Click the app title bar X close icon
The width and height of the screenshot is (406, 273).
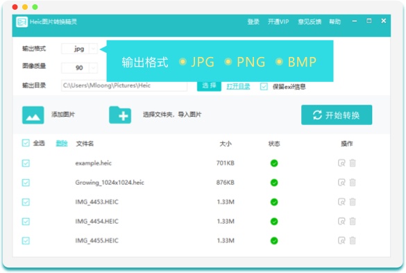coord(384,21)
